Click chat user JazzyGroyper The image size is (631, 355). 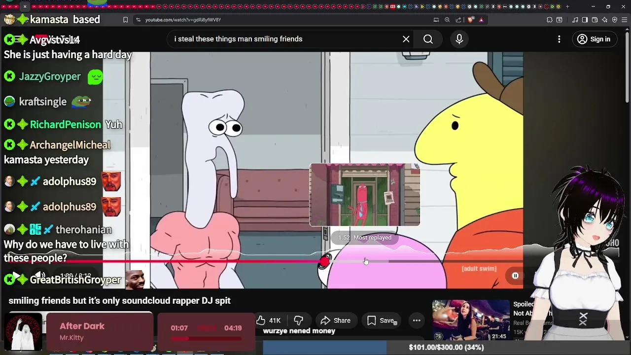click(49, 76)
